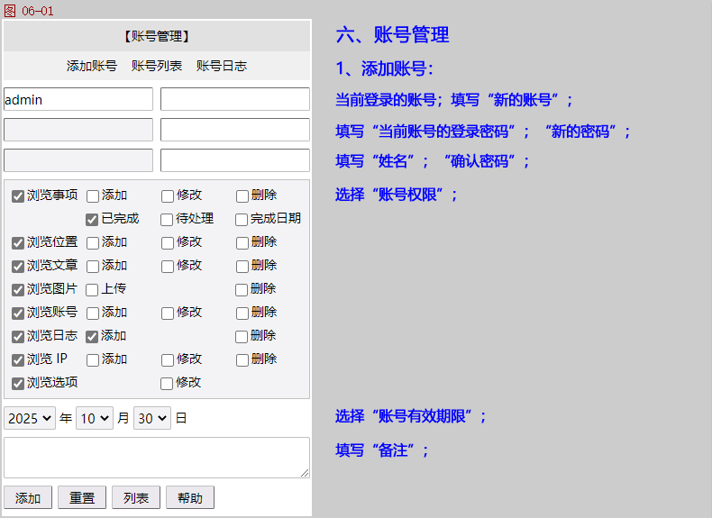712x518 pixels.
Task: Toggle the 浏览 IP checkbox
Action: pos(18,359)
